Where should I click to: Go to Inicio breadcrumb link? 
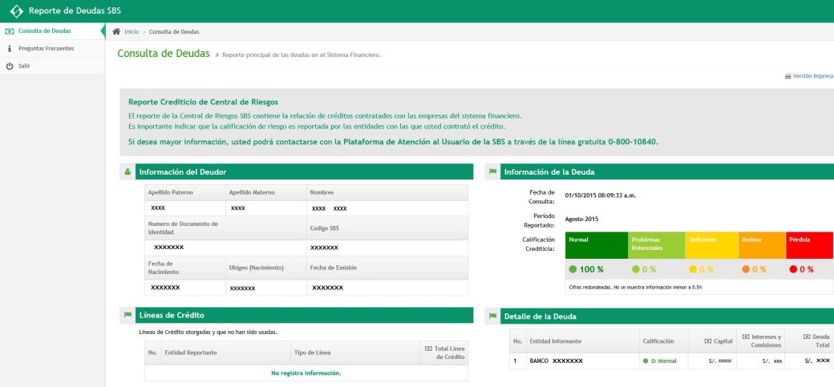(131, 31)
